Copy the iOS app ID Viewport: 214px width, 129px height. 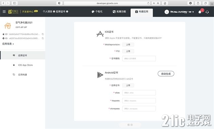tap(43, 34)
